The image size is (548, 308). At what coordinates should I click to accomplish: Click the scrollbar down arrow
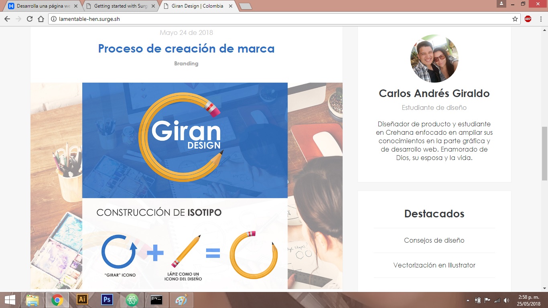point(544,288)
